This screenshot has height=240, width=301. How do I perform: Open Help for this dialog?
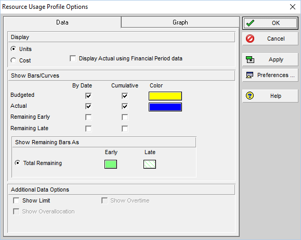point(270,96)
